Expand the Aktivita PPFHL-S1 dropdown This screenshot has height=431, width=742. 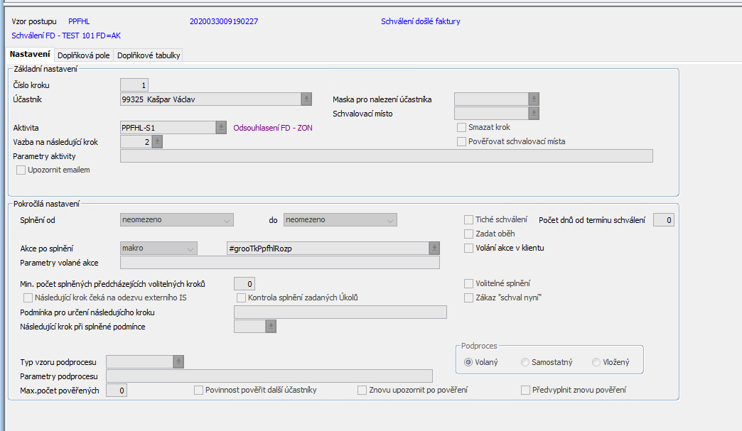tap(221, 128)
